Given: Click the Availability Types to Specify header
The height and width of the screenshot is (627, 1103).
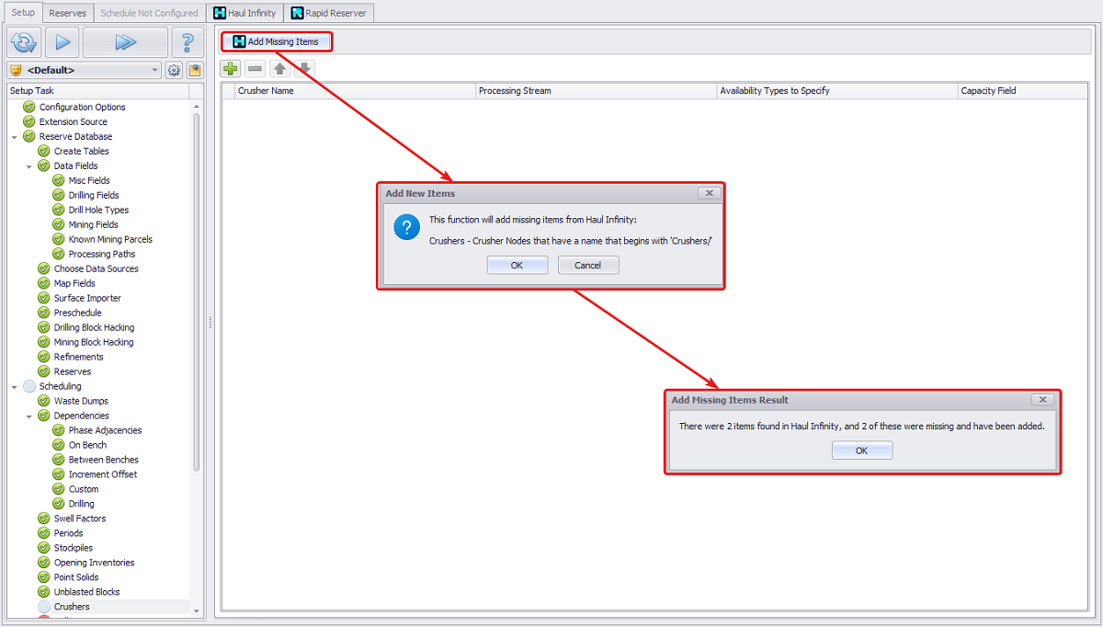Looking at the screenshot, I should coord(836,91).
